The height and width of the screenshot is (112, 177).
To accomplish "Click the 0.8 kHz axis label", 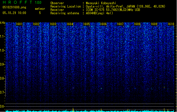I will click(x=2, y=78).
